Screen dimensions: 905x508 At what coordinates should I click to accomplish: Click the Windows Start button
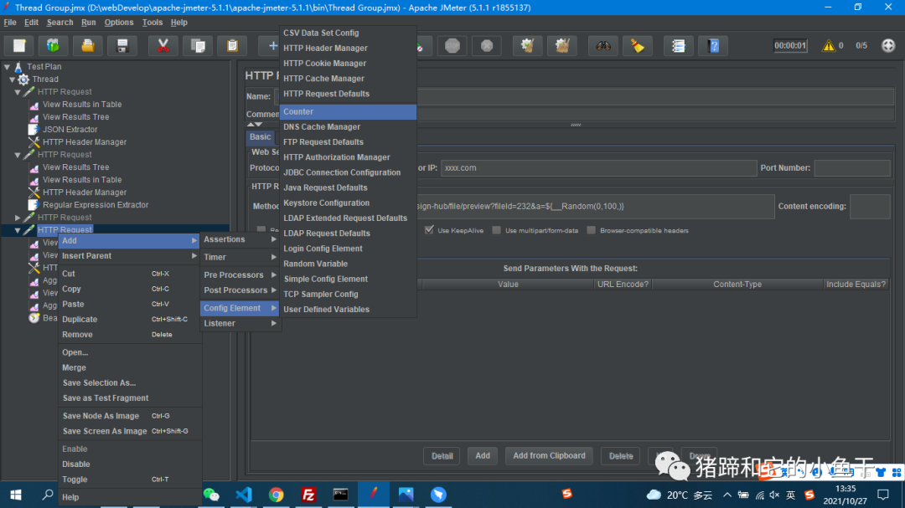click(16, 494)
